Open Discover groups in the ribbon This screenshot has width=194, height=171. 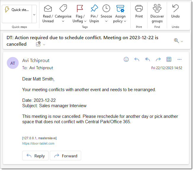pyautogui.click(x=157, y=9)
